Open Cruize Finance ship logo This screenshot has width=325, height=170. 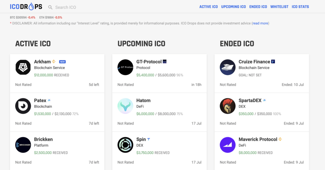[228, 67]
